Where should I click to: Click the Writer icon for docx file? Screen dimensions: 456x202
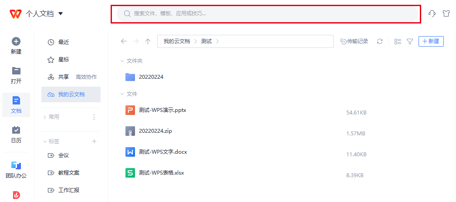click(130, 152)
